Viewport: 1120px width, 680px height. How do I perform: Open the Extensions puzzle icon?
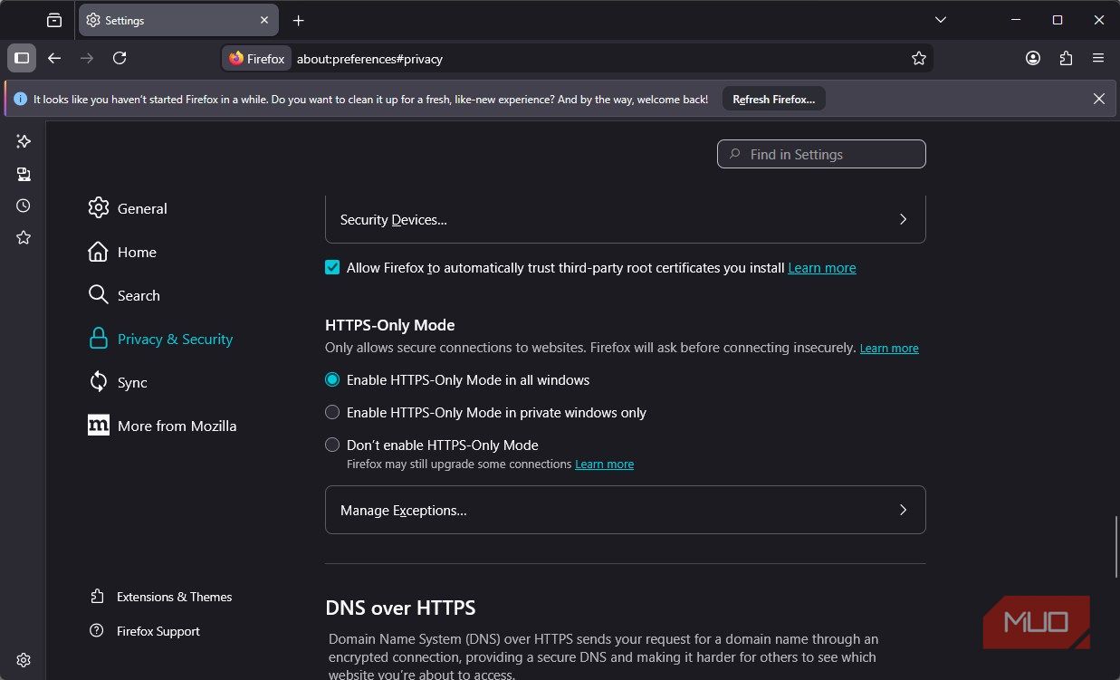[x=1066, y=58]
